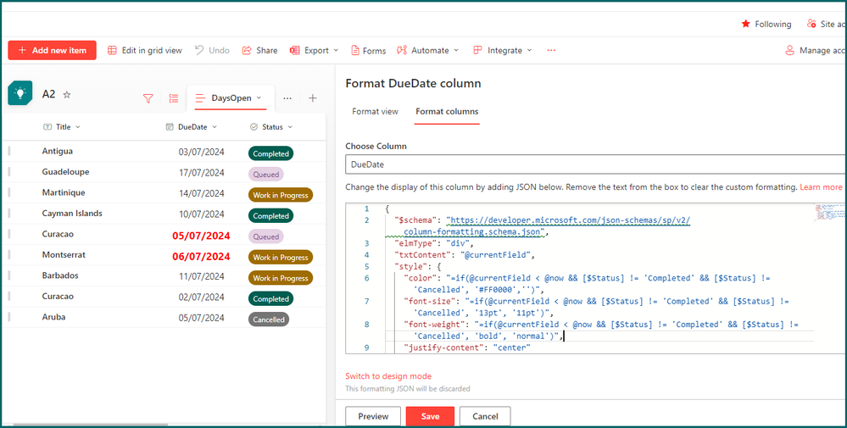Open the Choose Column DueDate dropdown

[x=596, y=164]
